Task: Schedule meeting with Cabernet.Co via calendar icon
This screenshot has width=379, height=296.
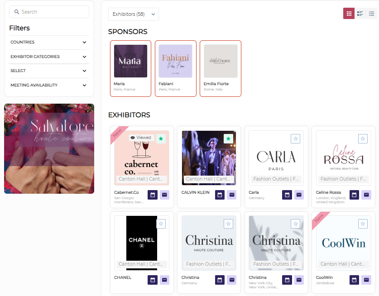Action: (153, 195)
